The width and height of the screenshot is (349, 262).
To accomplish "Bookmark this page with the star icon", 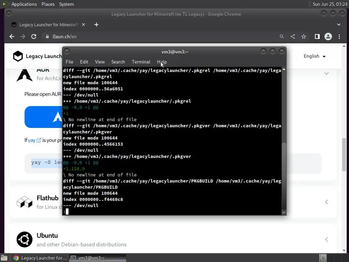I will (304, 37).
